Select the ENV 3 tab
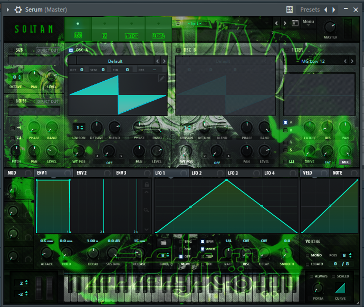 [133, 173]
